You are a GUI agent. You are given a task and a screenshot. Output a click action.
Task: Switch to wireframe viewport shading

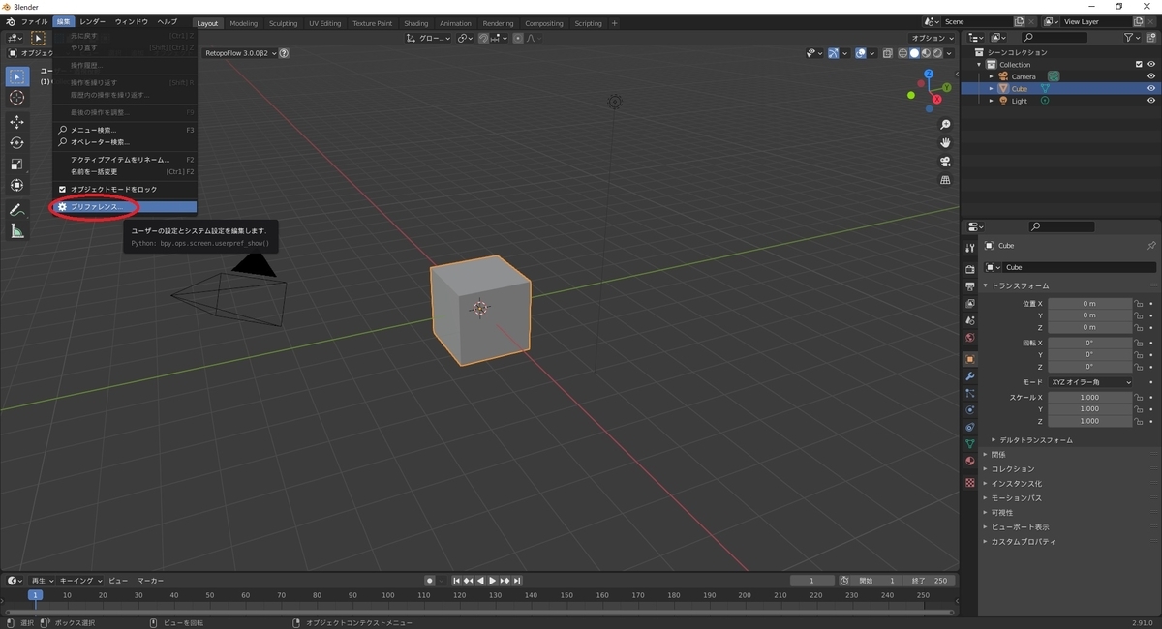(x=902, y=53)
